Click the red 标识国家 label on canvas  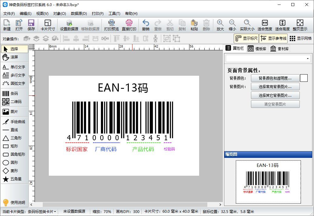pos(77,149)
